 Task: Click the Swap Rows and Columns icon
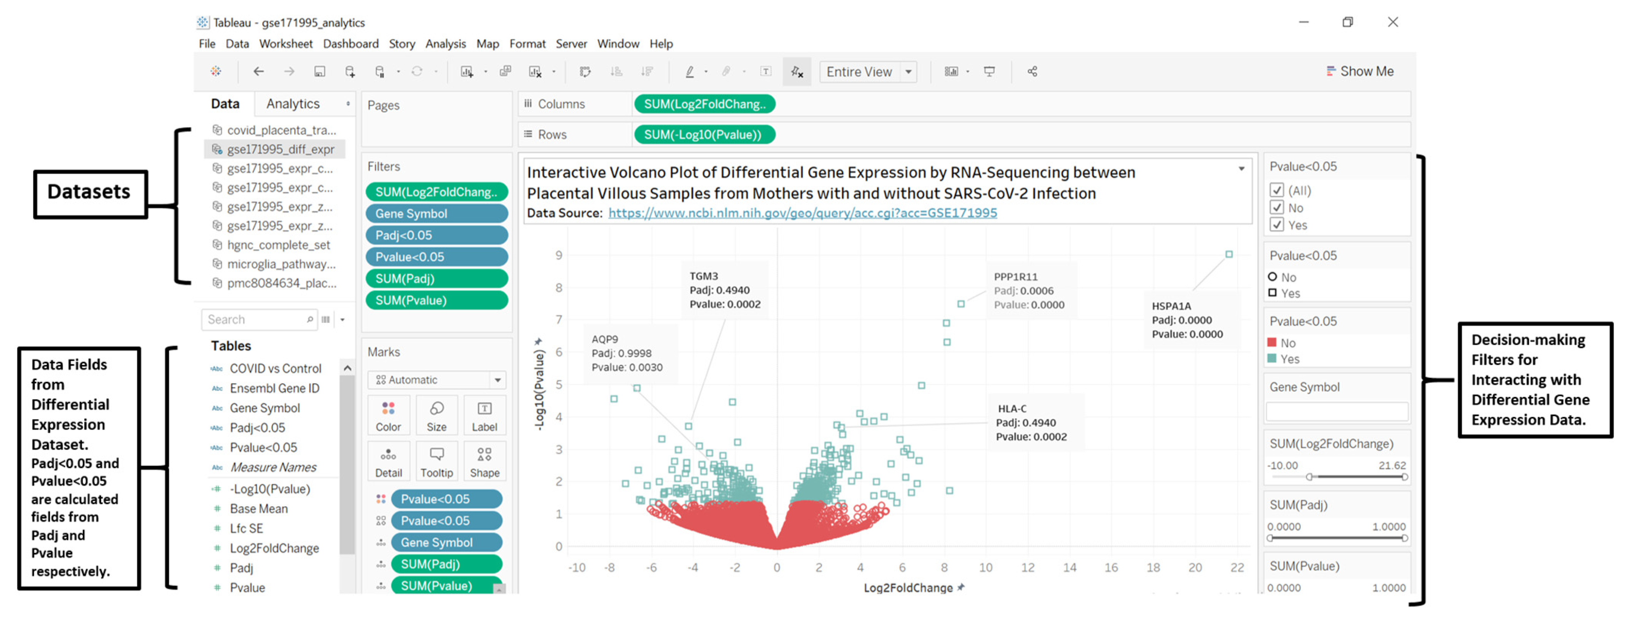point(585,71)
